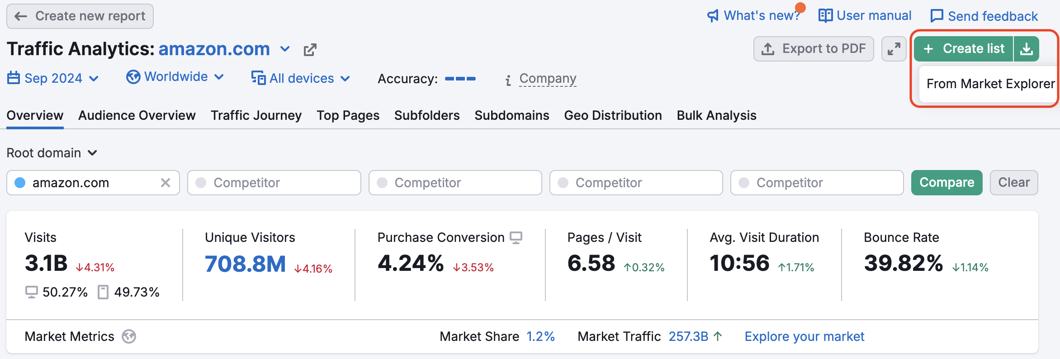The width and height of the screenshot is (1060, 359).
Task: Click the green Compare button
Action: pos(947,183)
